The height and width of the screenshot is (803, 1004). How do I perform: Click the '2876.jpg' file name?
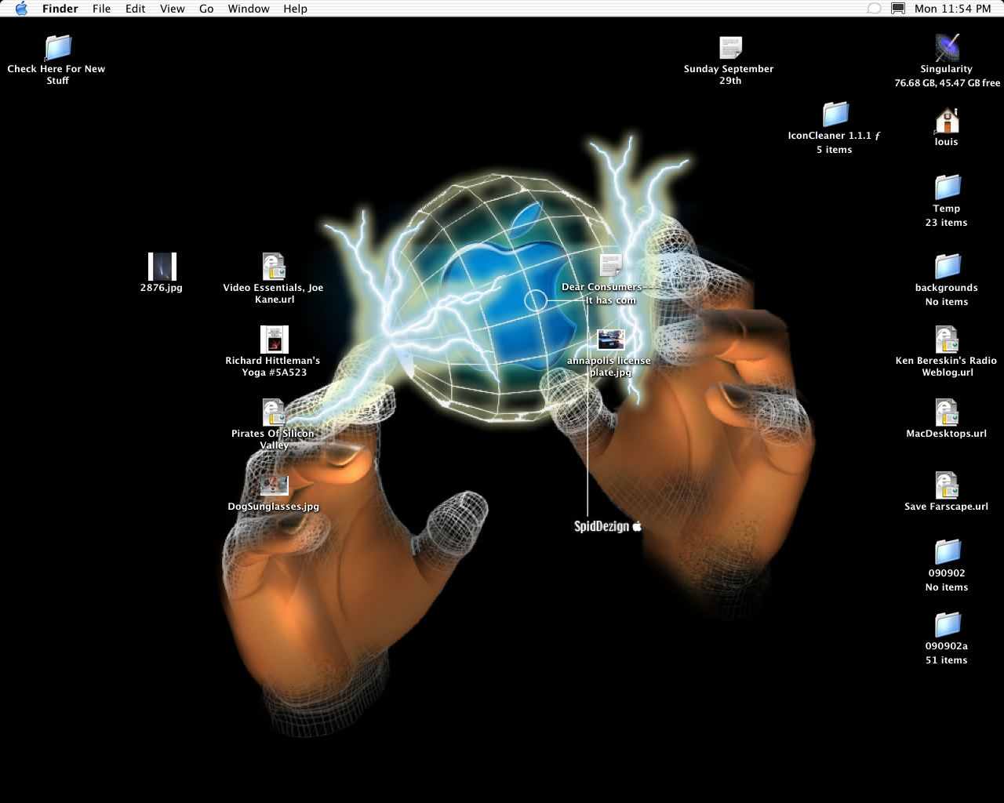coord(162,288)
